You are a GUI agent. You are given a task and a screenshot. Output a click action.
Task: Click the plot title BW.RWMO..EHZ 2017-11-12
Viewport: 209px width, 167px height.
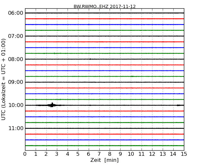tap(104, 6)
